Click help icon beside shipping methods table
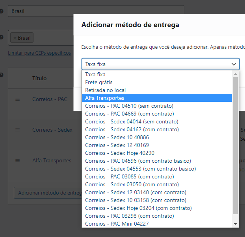 [1, 75]
